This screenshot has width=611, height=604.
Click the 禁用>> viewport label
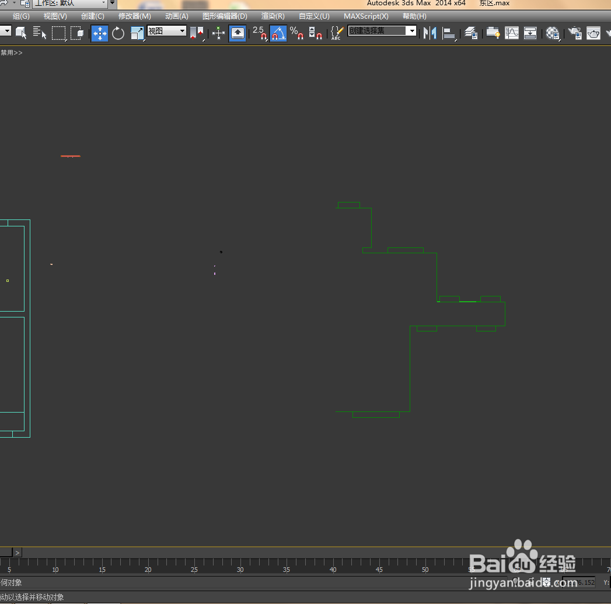coord(11,53)
